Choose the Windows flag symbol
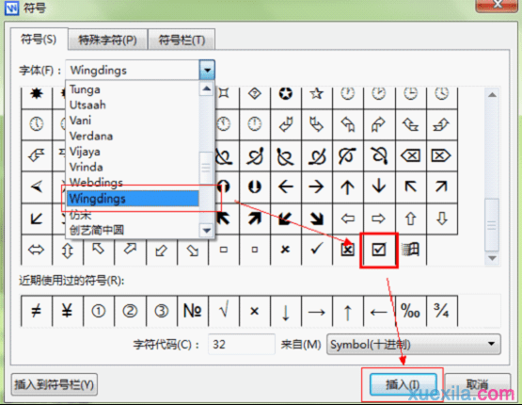This screenshot has width=522, height=405. (x=410, y=250)
